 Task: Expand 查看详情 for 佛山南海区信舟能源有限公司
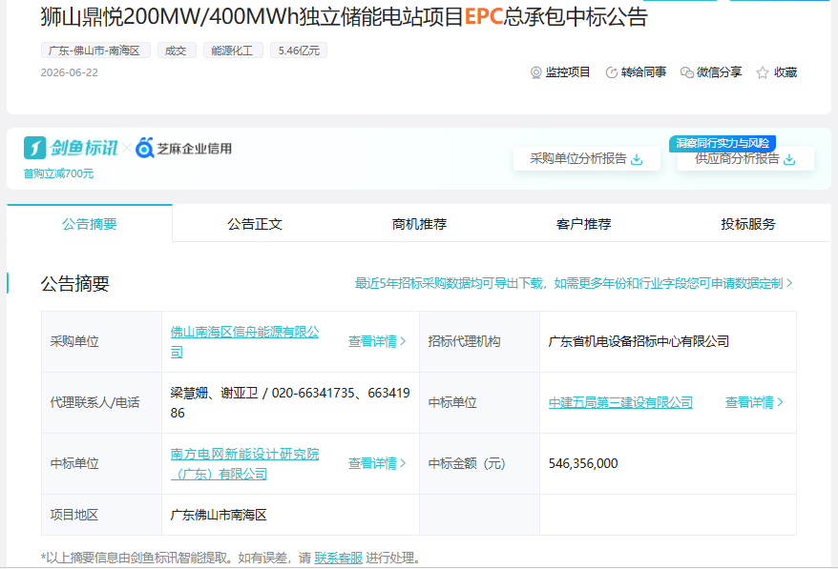377,341
